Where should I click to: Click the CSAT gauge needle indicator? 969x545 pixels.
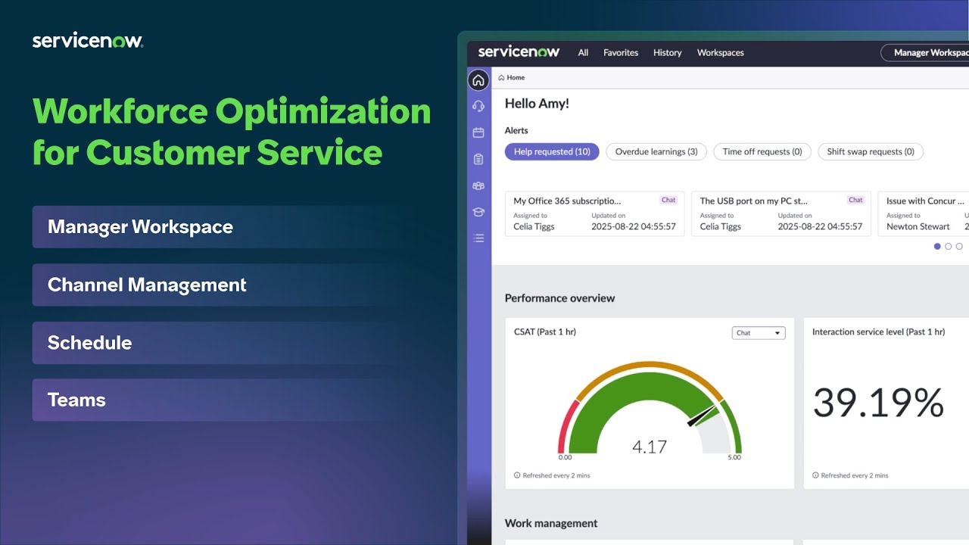(x=700, y=415)
